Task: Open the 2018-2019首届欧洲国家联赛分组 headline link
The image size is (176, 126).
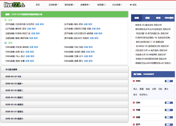Action: coord(27,14)
